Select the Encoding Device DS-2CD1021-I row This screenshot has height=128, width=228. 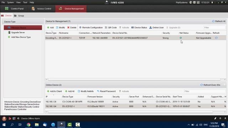(x=135, y=38)
